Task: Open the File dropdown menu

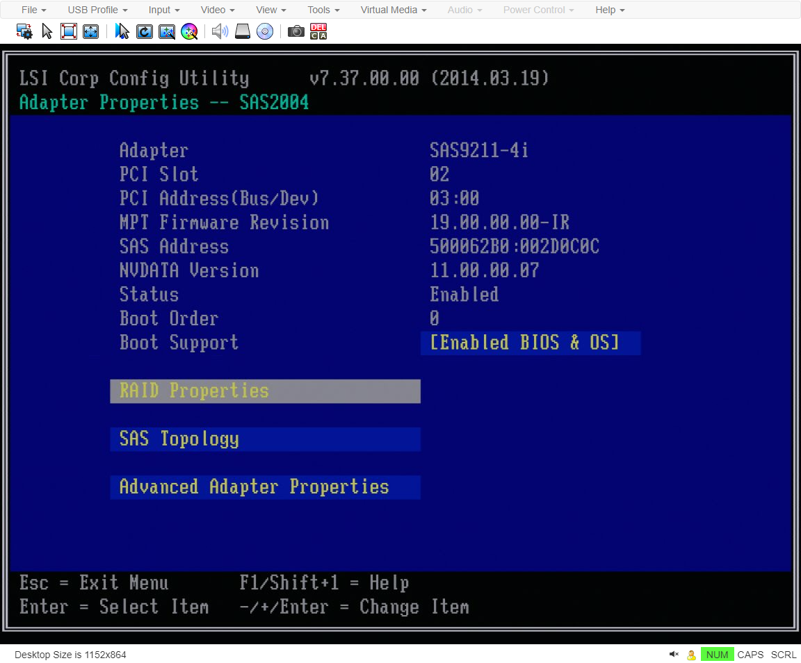Action: 33,10
